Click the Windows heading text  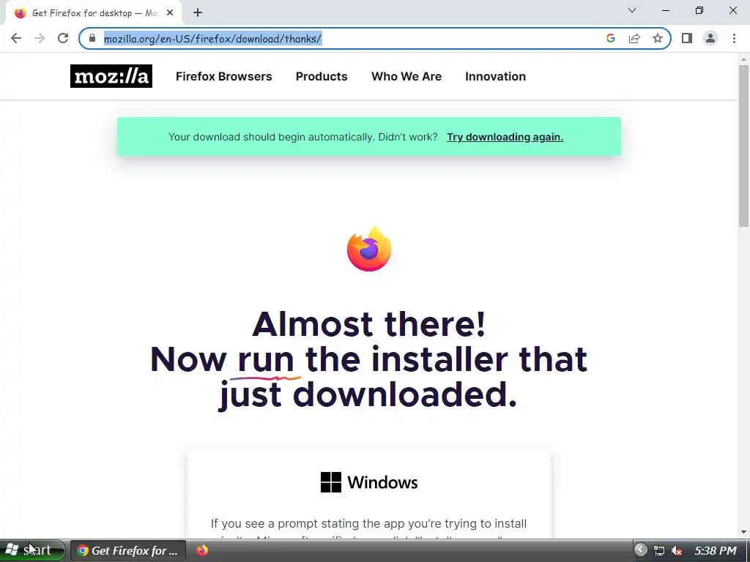point(382,482)
